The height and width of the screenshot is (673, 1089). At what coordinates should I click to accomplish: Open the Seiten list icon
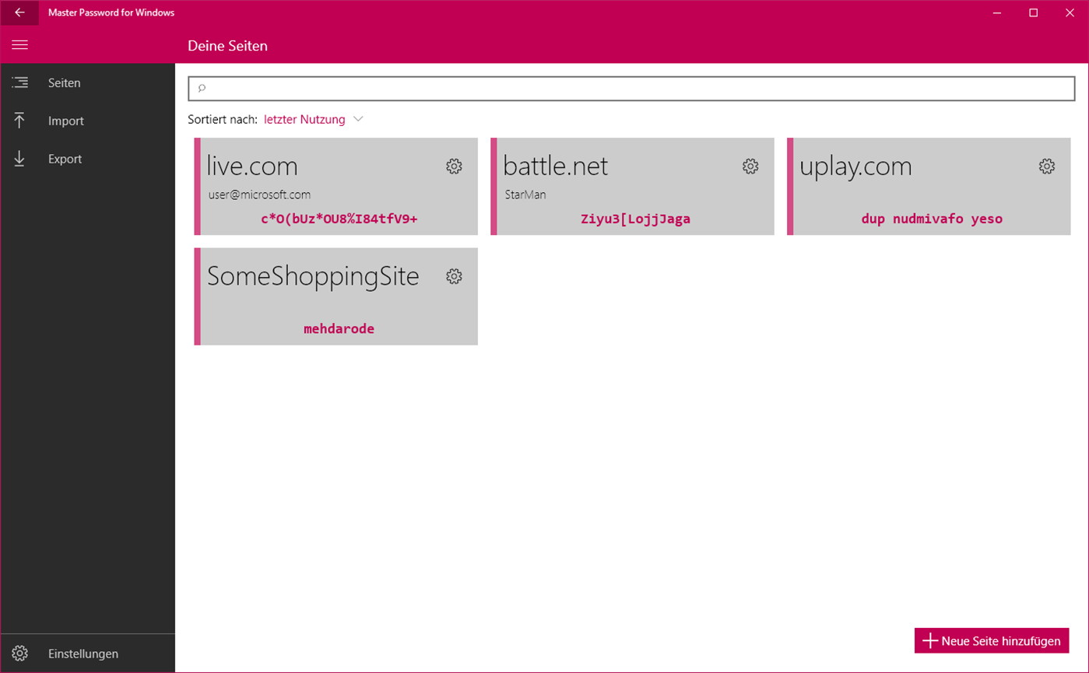(19, 82)
